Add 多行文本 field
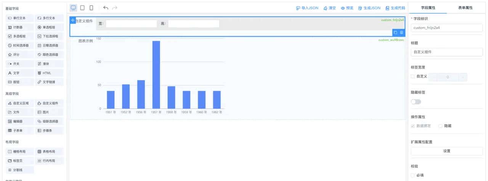Viewport: 488px width, 181px height. point(49,18)
